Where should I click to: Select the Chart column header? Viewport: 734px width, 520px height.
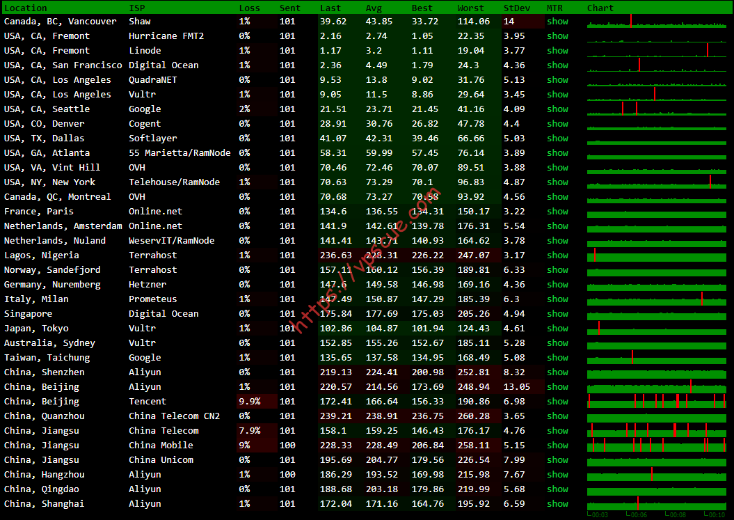click(600, 8)
